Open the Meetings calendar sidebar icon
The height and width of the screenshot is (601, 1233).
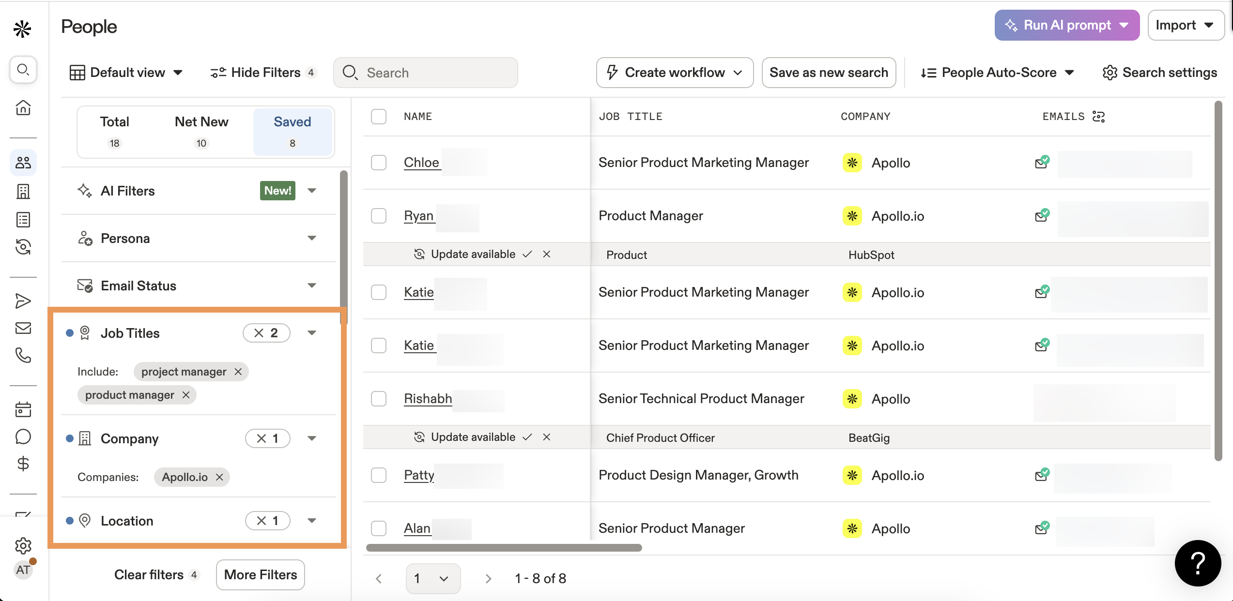coord(23,409)
